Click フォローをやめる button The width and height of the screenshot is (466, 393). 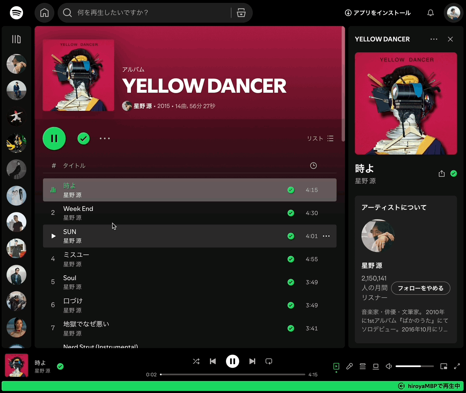[421, 288]
